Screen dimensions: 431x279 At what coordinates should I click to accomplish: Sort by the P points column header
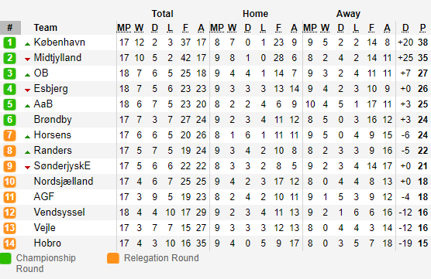point(422,28)
